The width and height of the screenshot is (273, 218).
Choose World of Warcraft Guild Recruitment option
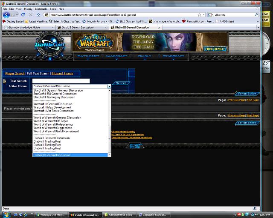tap(56, 131)
